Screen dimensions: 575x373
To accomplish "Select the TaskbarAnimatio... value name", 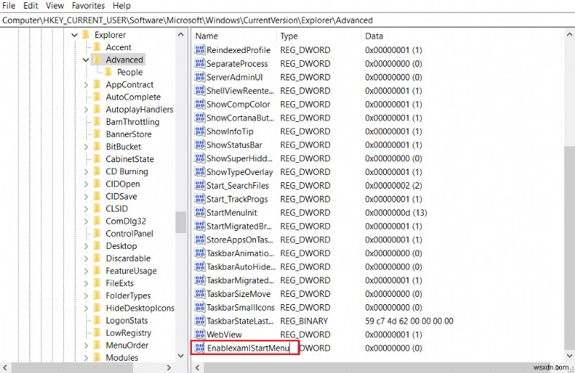I will (x=240, y=253).
